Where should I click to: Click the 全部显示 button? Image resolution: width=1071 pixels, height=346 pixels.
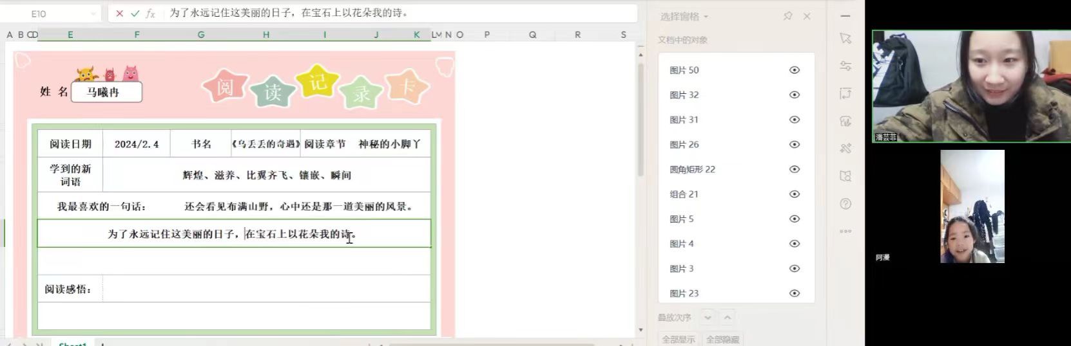[x=679, y=339]
